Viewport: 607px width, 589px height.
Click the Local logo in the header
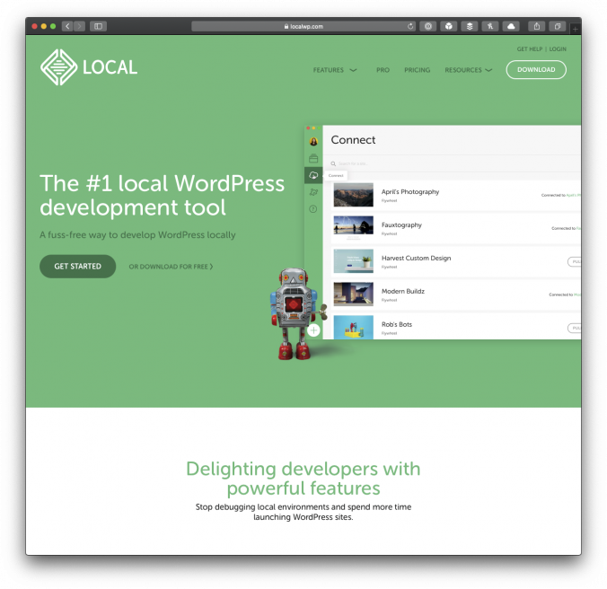point(89,67)
